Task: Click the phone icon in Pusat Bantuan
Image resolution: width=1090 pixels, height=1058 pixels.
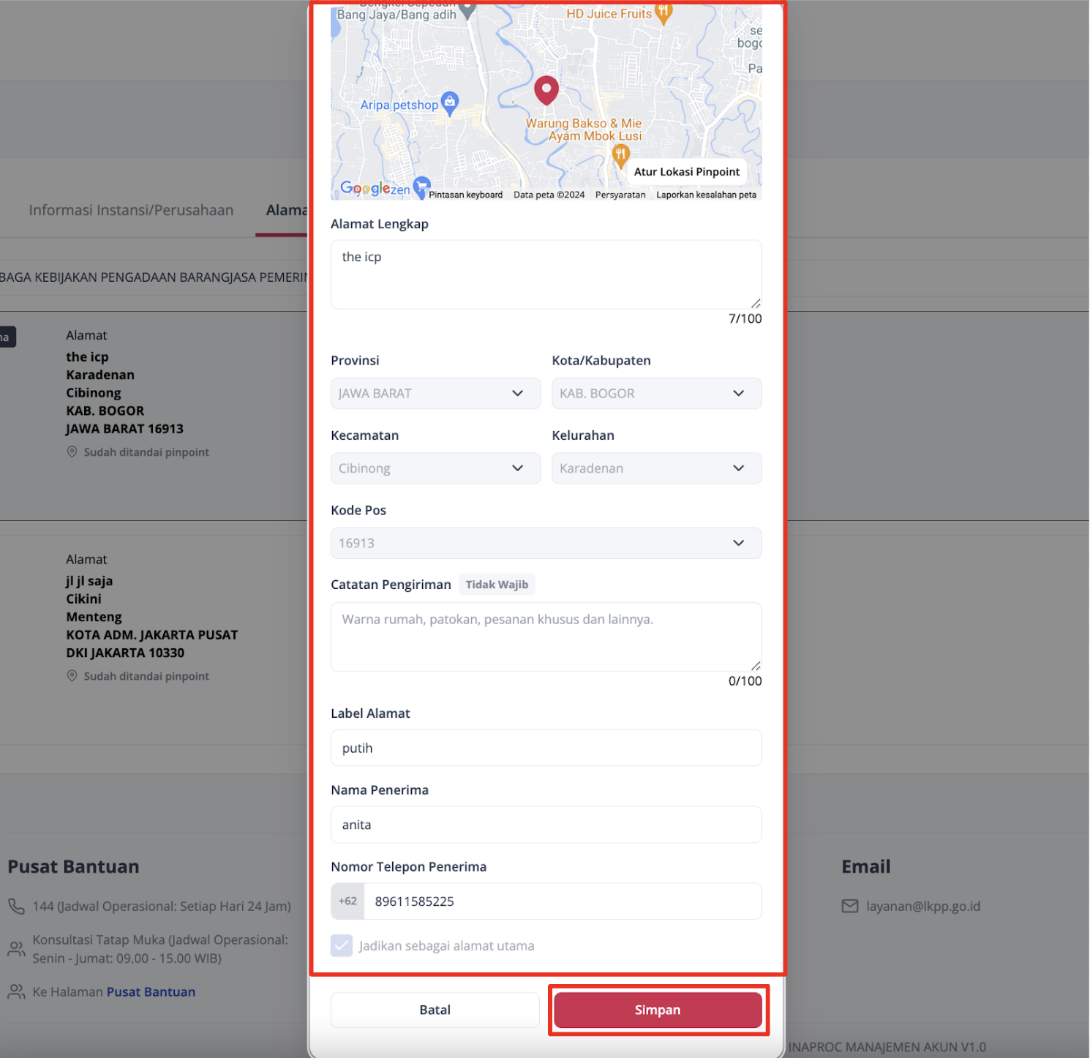Action: pos(16,906)
